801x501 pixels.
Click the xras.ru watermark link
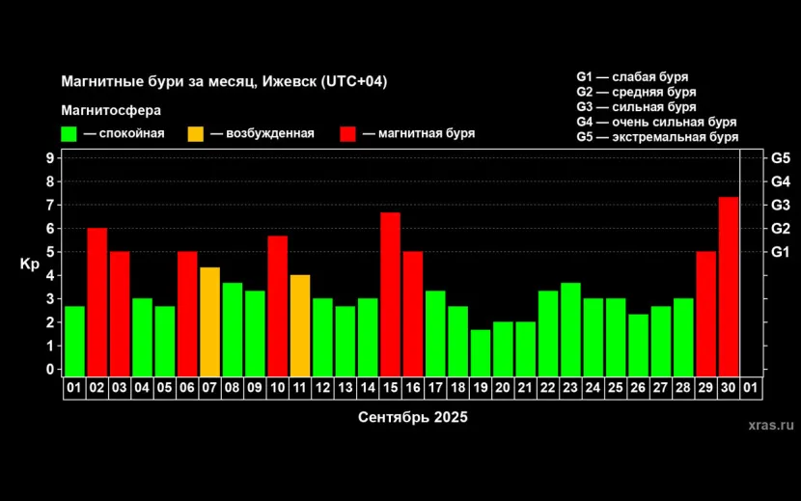tap(770, 424)
